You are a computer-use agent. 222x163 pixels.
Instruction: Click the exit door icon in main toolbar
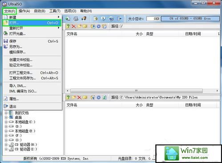(119, 19)
